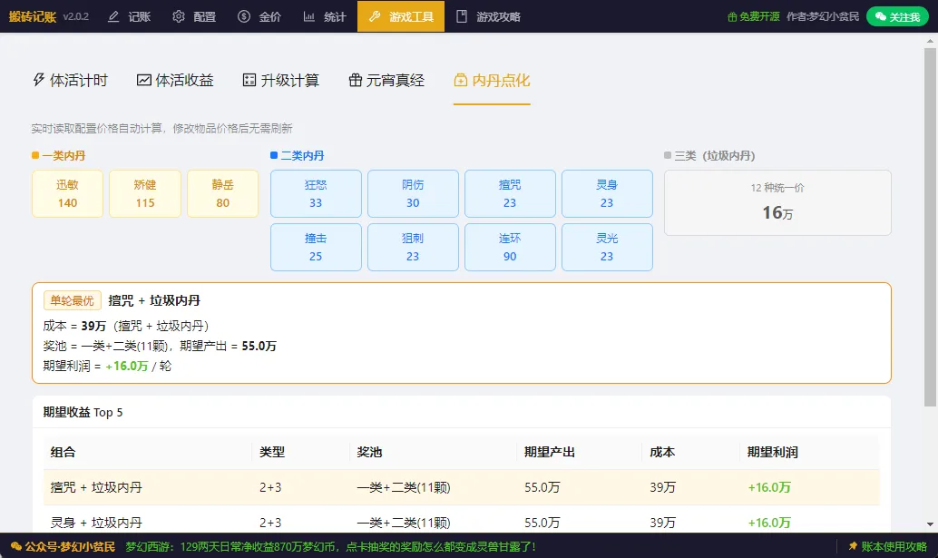Viewport: 938px width, 558px height.
Task: Click the 游戏攻略 book icon
Action: [x=461, y=16]
